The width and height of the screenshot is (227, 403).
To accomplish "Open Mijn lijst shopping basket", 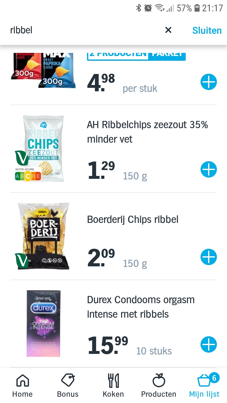I will pos(204,385).
